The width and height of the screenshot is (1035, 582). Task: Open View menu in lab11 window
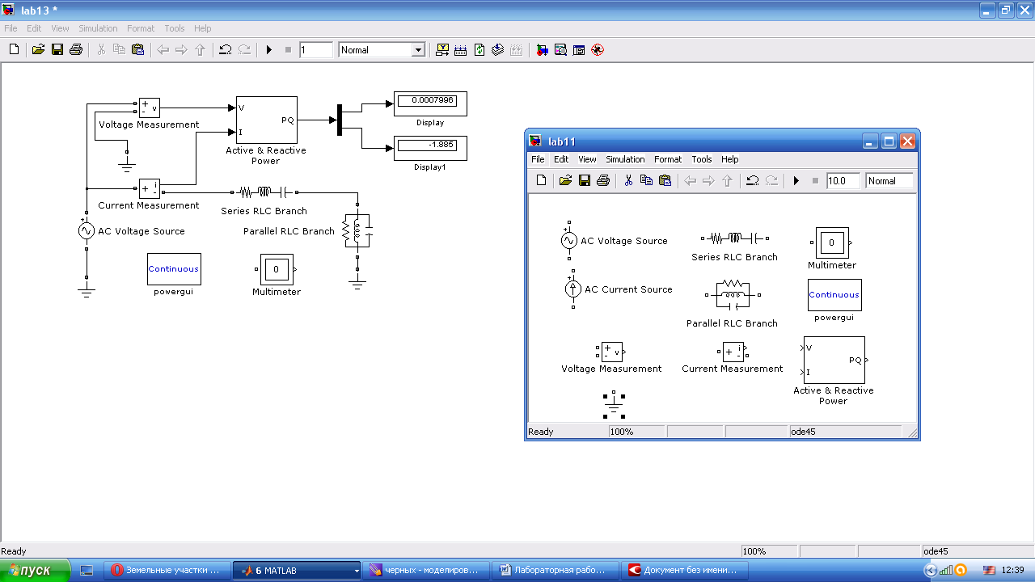click(587, 159)
